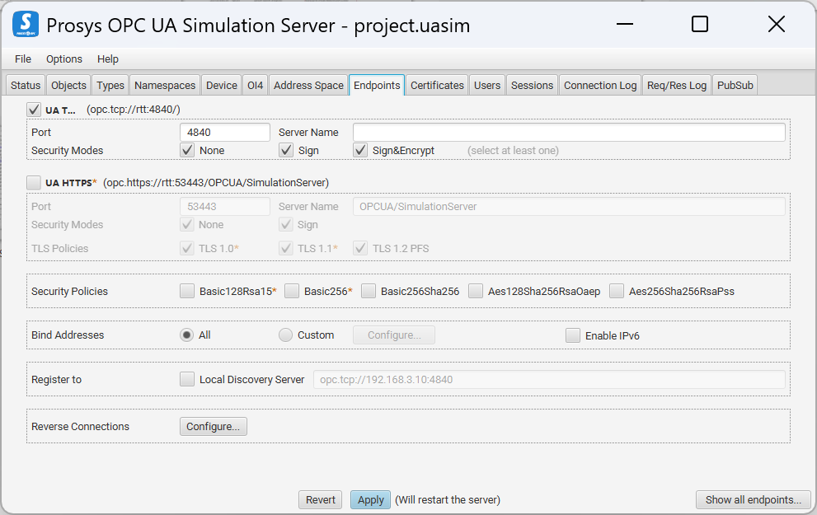Check Local Discovery Server registration
The image size is (817, 515).
[187, 379]
